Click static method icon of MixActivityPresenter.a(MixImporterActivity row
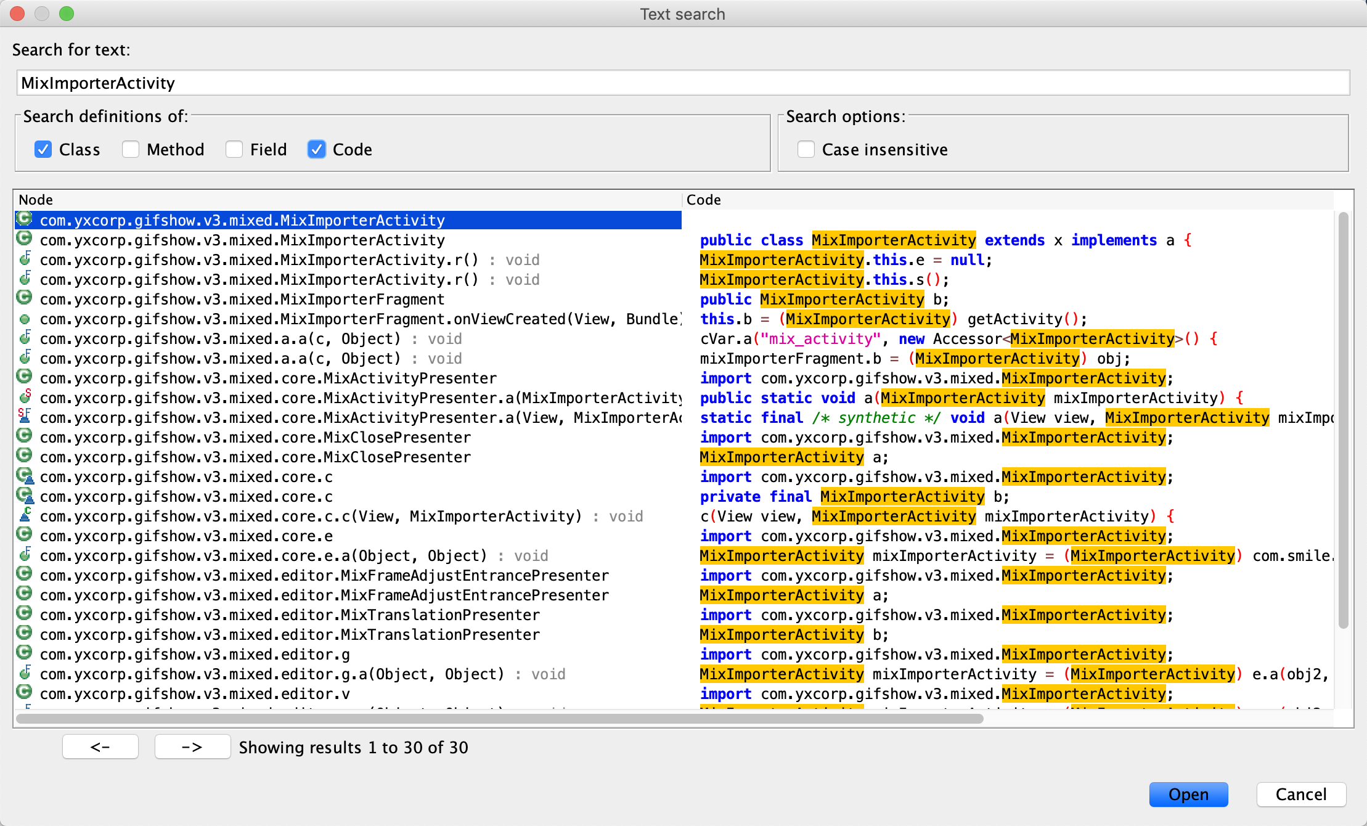The height and width of the screenshot is (826, 1367). (25, 397)
